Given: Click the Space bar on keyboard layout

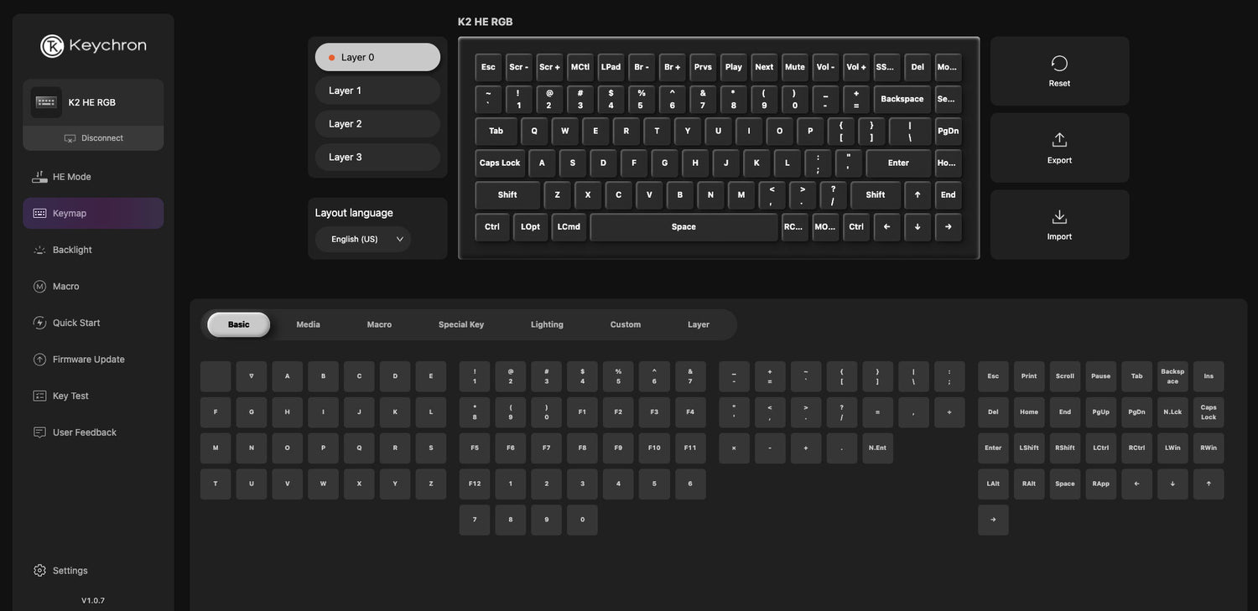Looking at the screenshot, I should pos(684,227).
